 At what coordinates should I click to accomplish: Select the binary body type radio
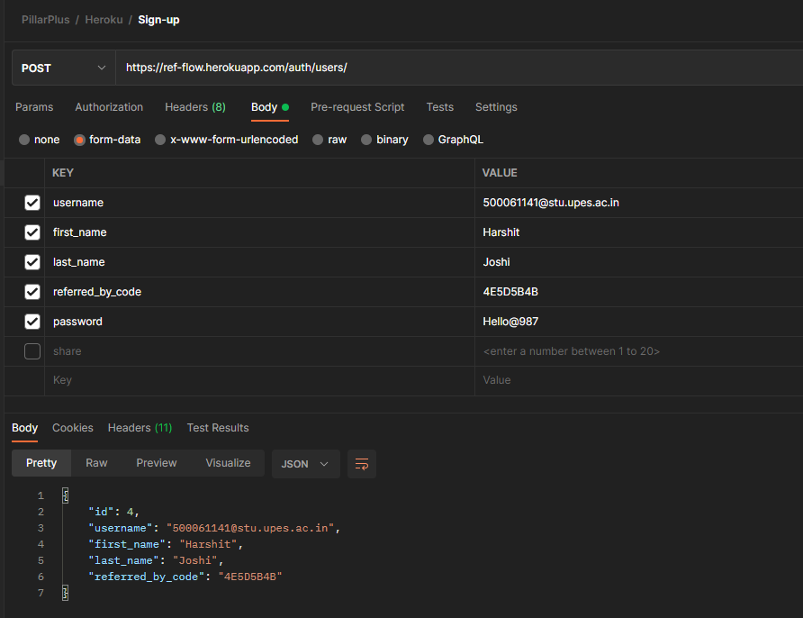[366, 140]
